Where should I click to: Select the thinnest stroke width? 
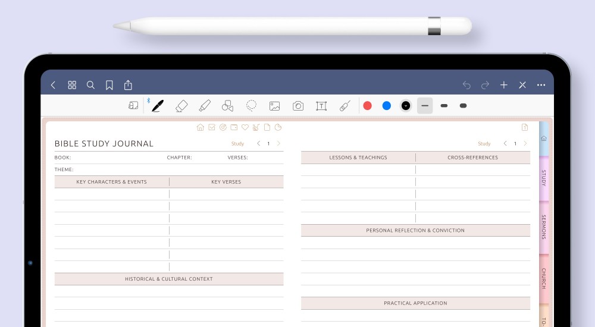tap(425, 106)
